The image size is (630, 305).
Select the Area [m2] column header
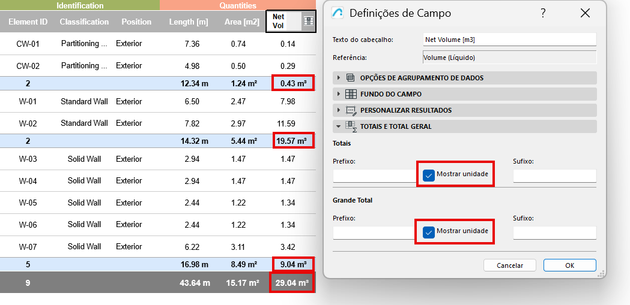click(242, 22)
